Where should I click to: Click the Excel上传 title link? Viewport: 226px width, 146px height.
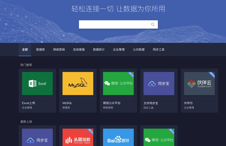tap(29, 103)
